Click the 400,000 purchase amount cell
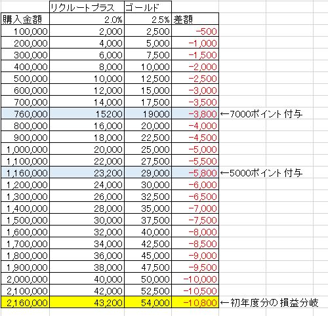The height and width of the screenshot is (316, 328). [x=26, y=66]
